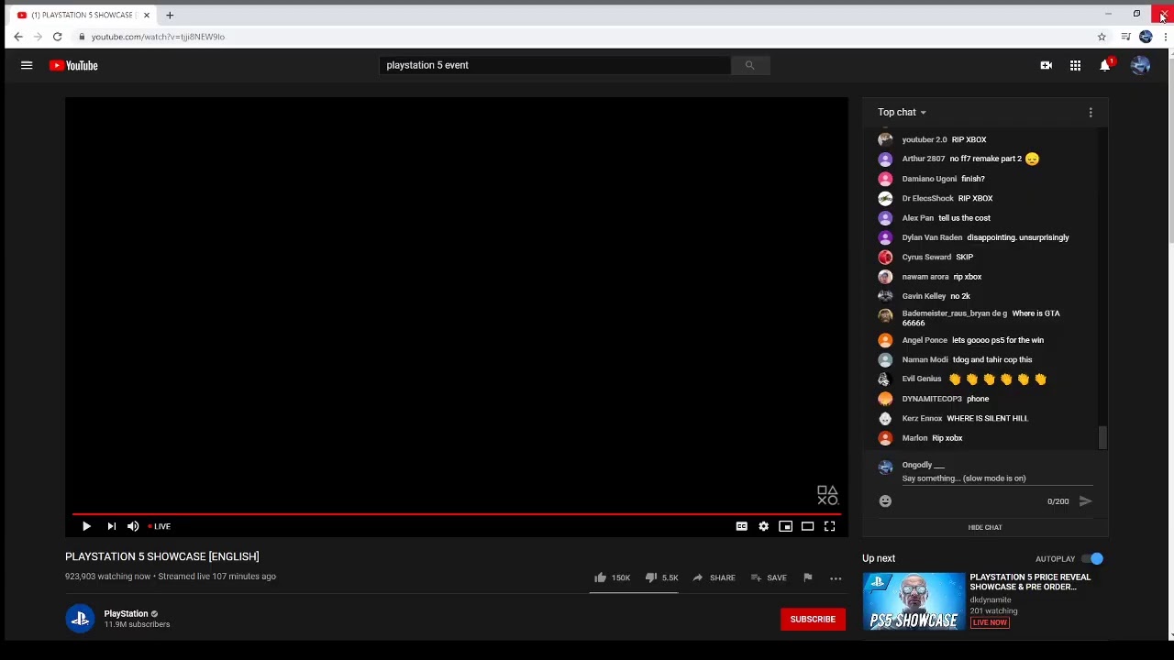The height and width of the screenshot is (660, 1174).
Task: Switch on miniplayer mode
Action: [785, 526]
